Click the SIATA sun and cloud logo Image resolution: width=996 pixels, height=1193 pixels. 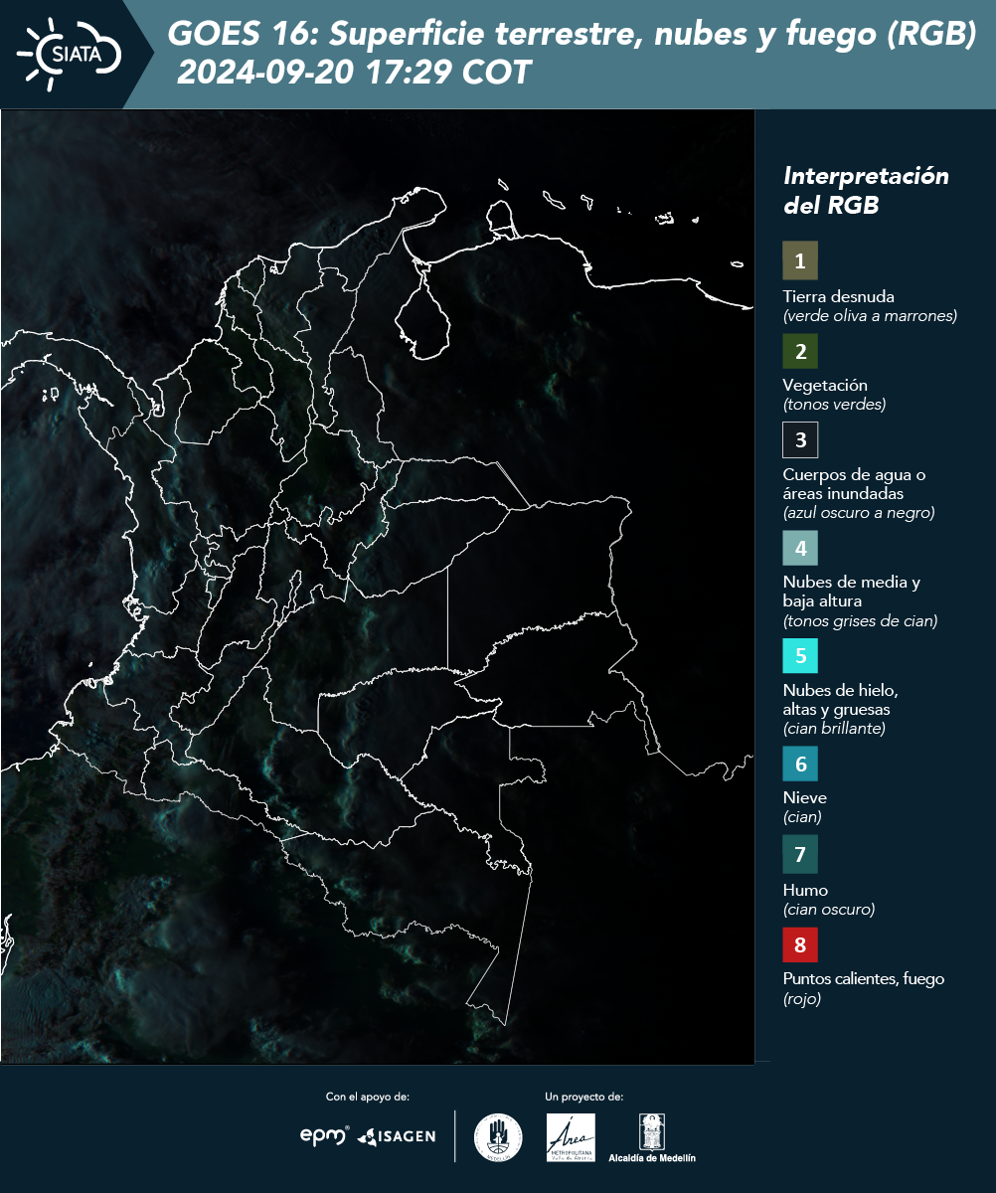coord(70,54)
